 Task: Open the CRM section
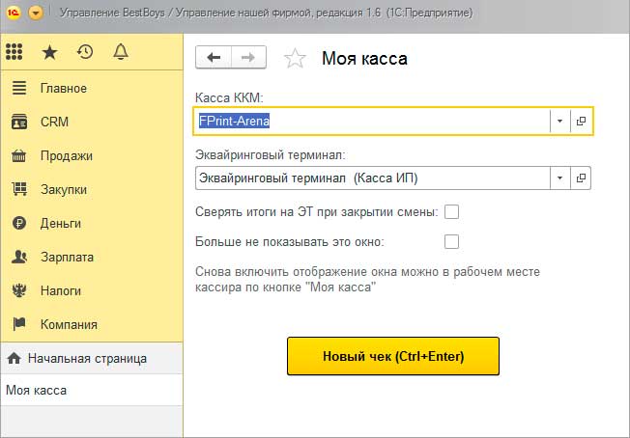(91, 122)
